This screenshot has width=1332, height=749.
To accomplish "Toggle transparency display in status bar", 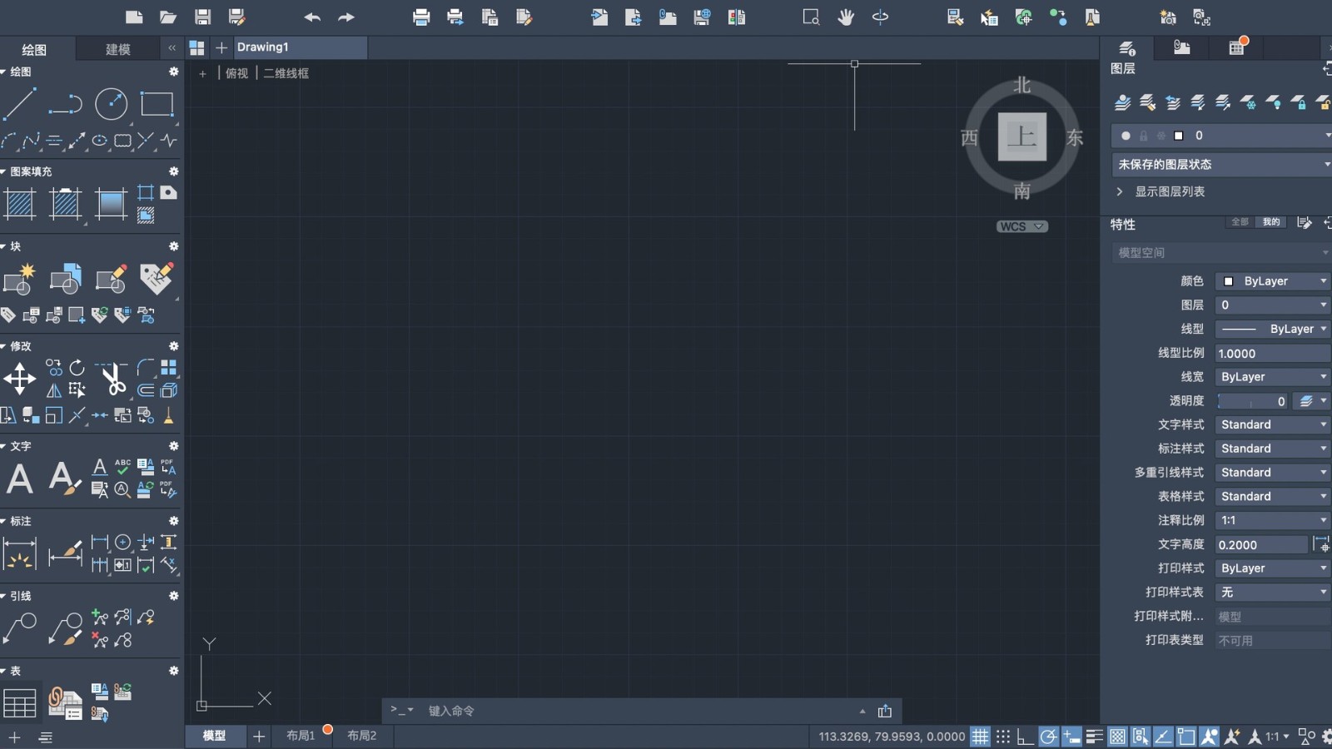I will (1117, 737).
